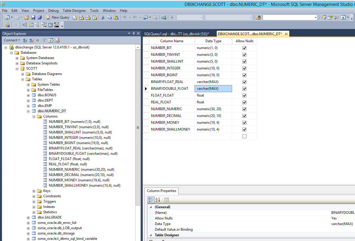Click the Relationships icon in Table Designer toolbar

click(24, 25)
